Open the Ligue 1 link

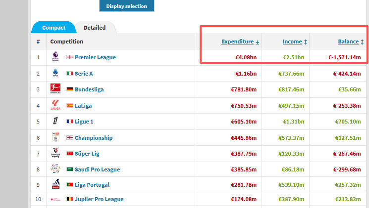84,122
